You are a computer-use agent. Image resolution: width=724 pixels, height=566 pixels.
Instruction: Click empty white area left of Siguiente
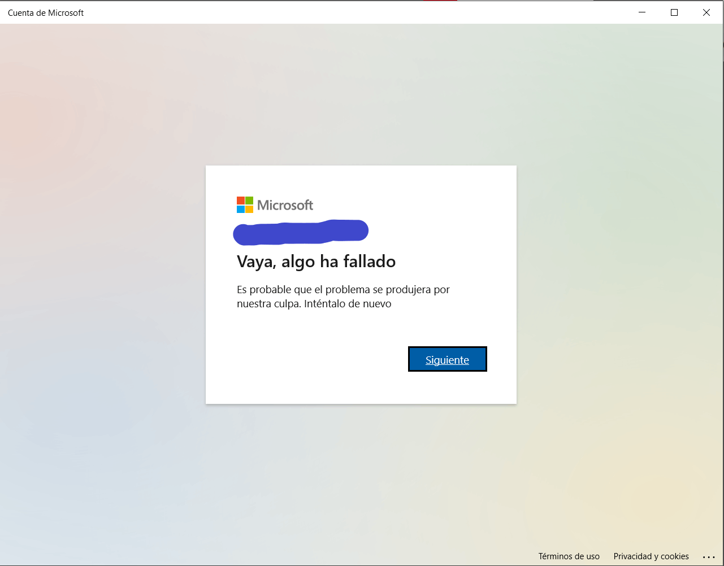pyautogui.click(x=305, y=359)
